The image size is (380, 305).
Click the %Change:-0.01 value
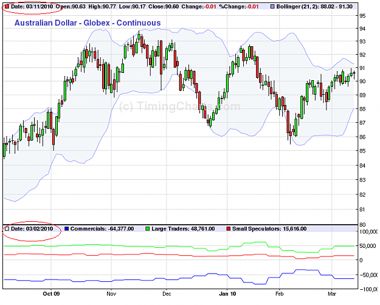tap(239, 7)
